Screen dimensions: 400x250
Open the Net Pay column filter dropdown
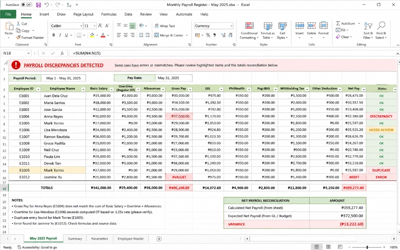(x=364, y=89)
